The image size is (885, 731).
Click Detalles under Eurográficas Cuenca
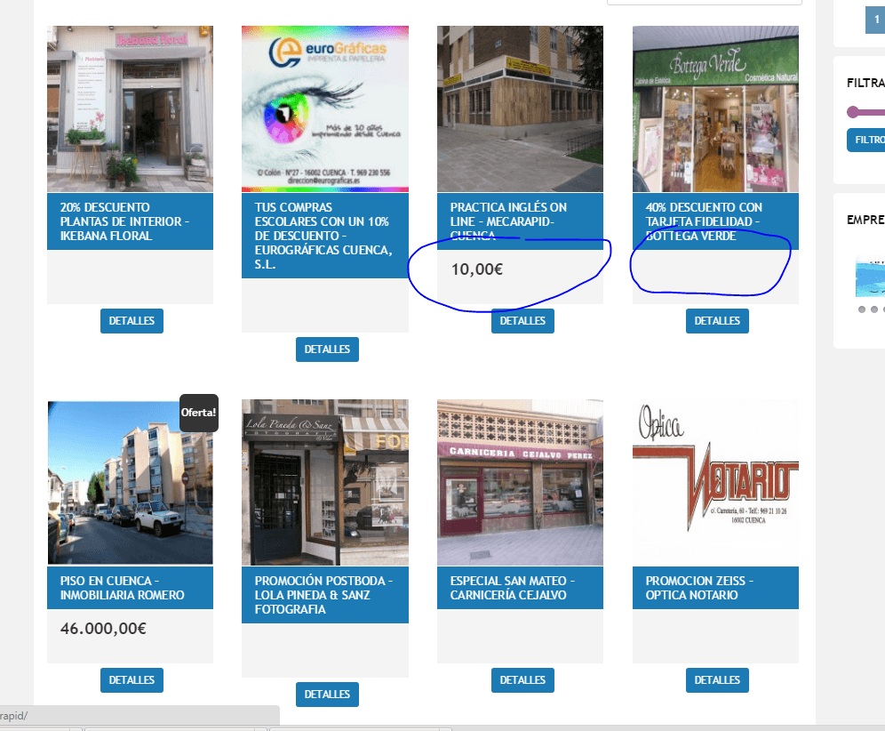pos(327,349)
